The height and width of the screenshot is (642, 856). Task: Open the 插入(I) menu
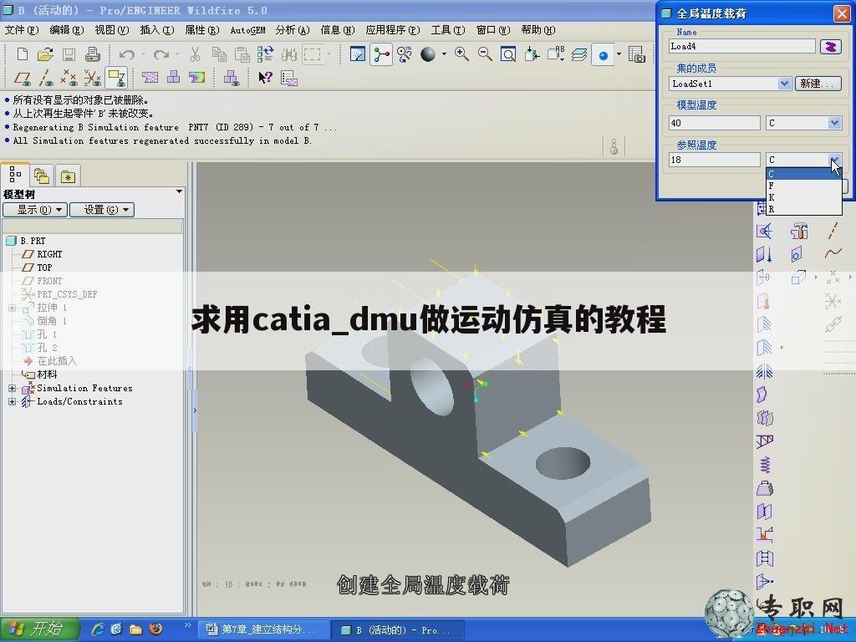(157, 30)
